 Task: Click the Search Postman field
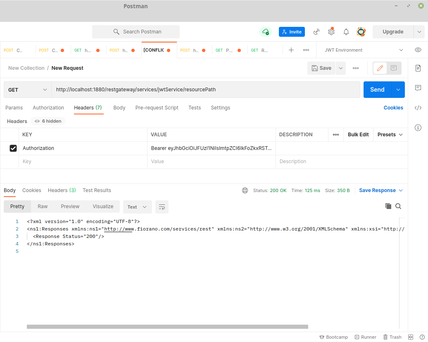point(136,32)
